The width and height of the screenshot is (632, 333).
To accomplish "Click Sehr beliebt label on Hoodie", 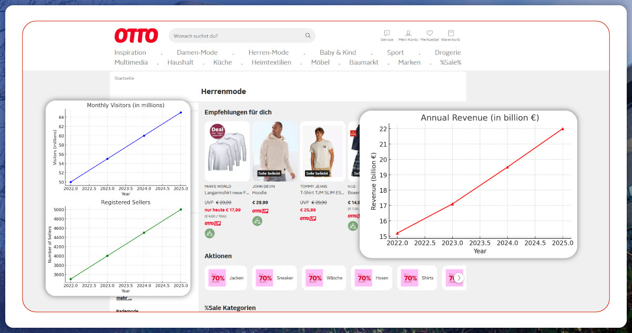I will point(269,173).
